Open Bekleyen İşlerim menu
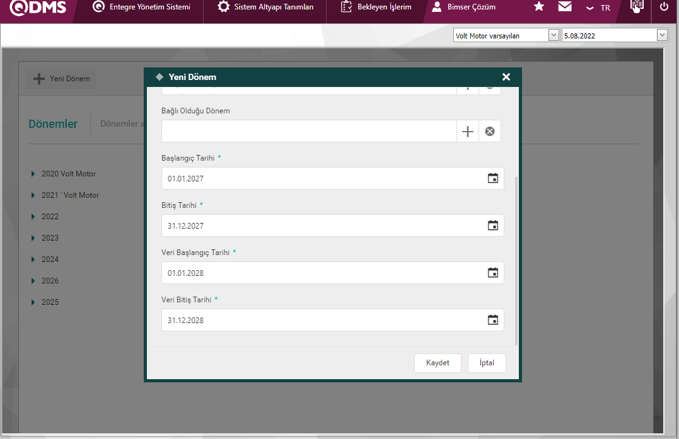Image resolution: width=679 pixels, height=439 pixels. click(376, 7)
